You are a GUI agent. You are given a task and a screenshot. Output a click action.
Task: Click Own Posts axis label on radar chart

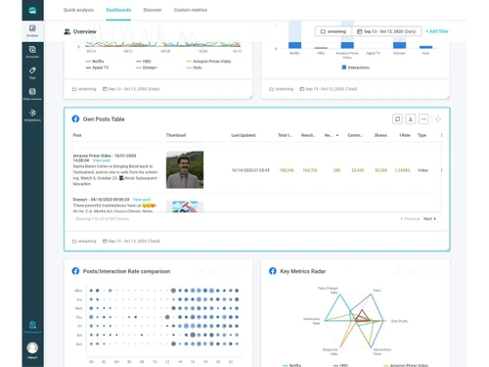[399, 321]
